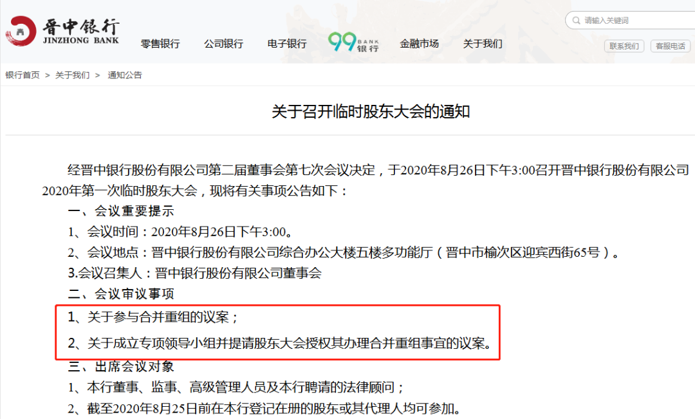
Task: Open the 通知公告 breadcrumb link
Action: [x=125, y=75]
